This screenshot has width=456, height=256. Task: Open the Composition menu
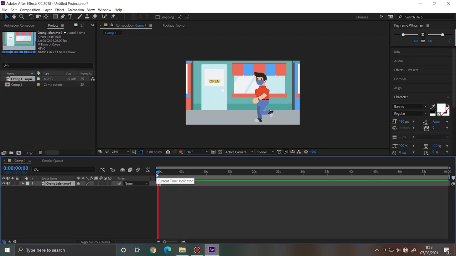30,10
